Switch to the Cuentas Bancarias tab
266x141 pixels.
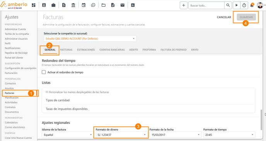112,50
